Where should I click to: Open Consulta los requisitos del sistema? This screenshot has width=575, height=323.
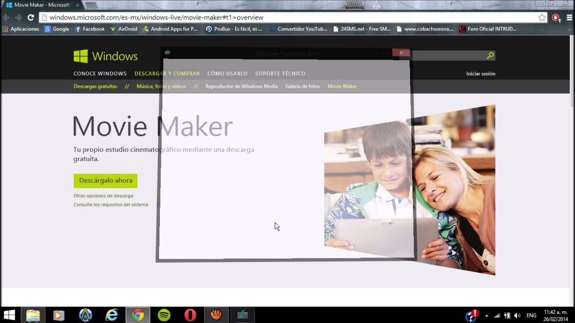[111, 205]
